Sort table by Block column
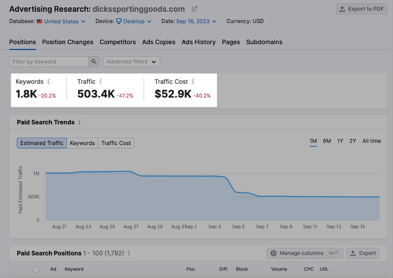 [242, 269]
